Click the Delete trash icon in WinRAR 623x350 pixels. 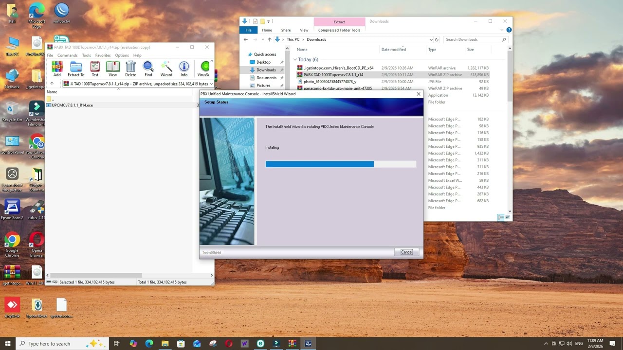130,69
